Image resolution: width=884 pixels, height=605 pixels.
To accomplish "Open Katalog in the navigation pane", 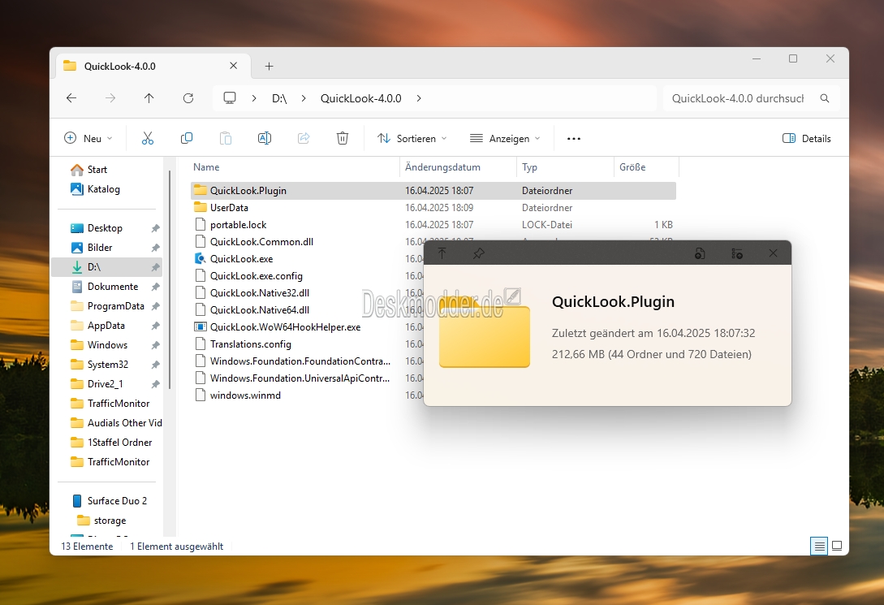I will point(95,189).
